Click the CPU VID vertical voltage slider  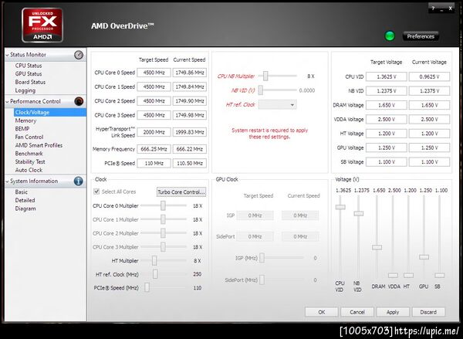point(340,207)
